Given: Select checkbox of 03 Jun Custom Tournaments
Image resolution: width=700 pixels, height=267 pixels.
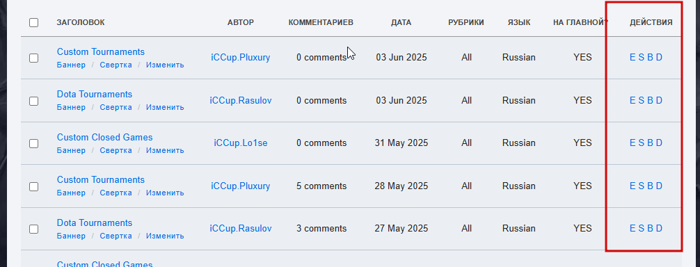Looking at the screenshot, I should [34, 58].
